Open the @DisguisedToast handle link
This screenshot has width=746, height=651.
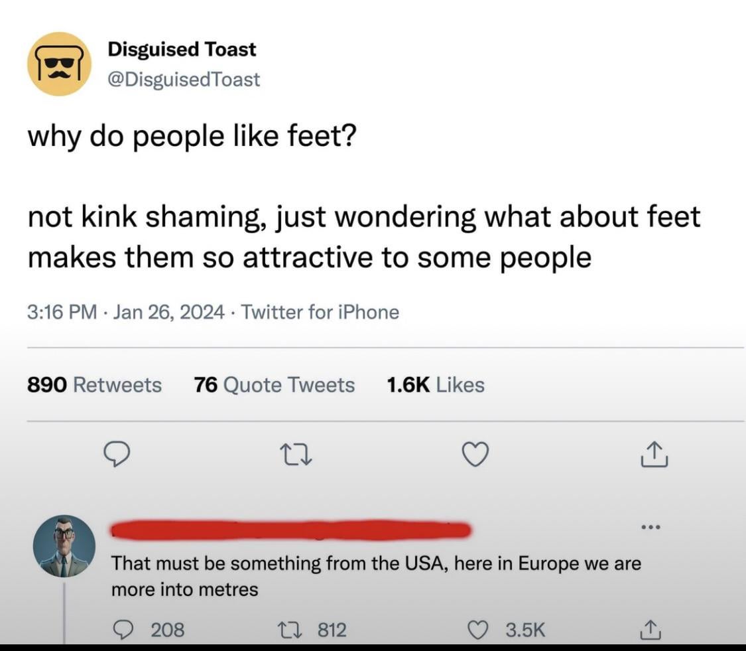(x=184, y=80)
